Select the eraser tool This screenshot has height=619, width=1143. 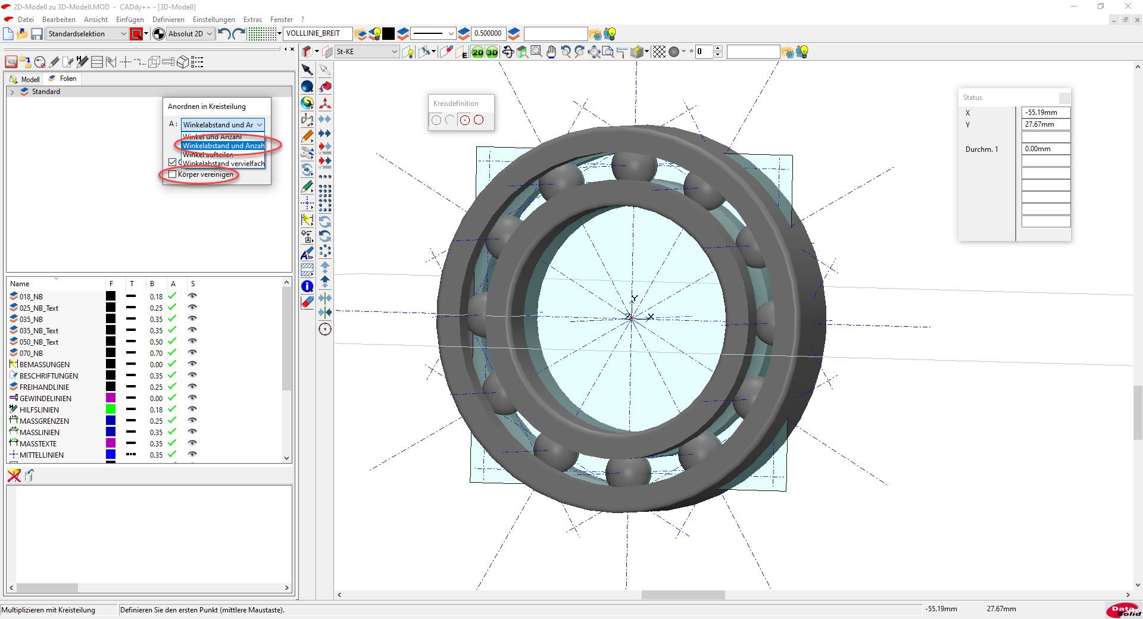coord(307,302)
